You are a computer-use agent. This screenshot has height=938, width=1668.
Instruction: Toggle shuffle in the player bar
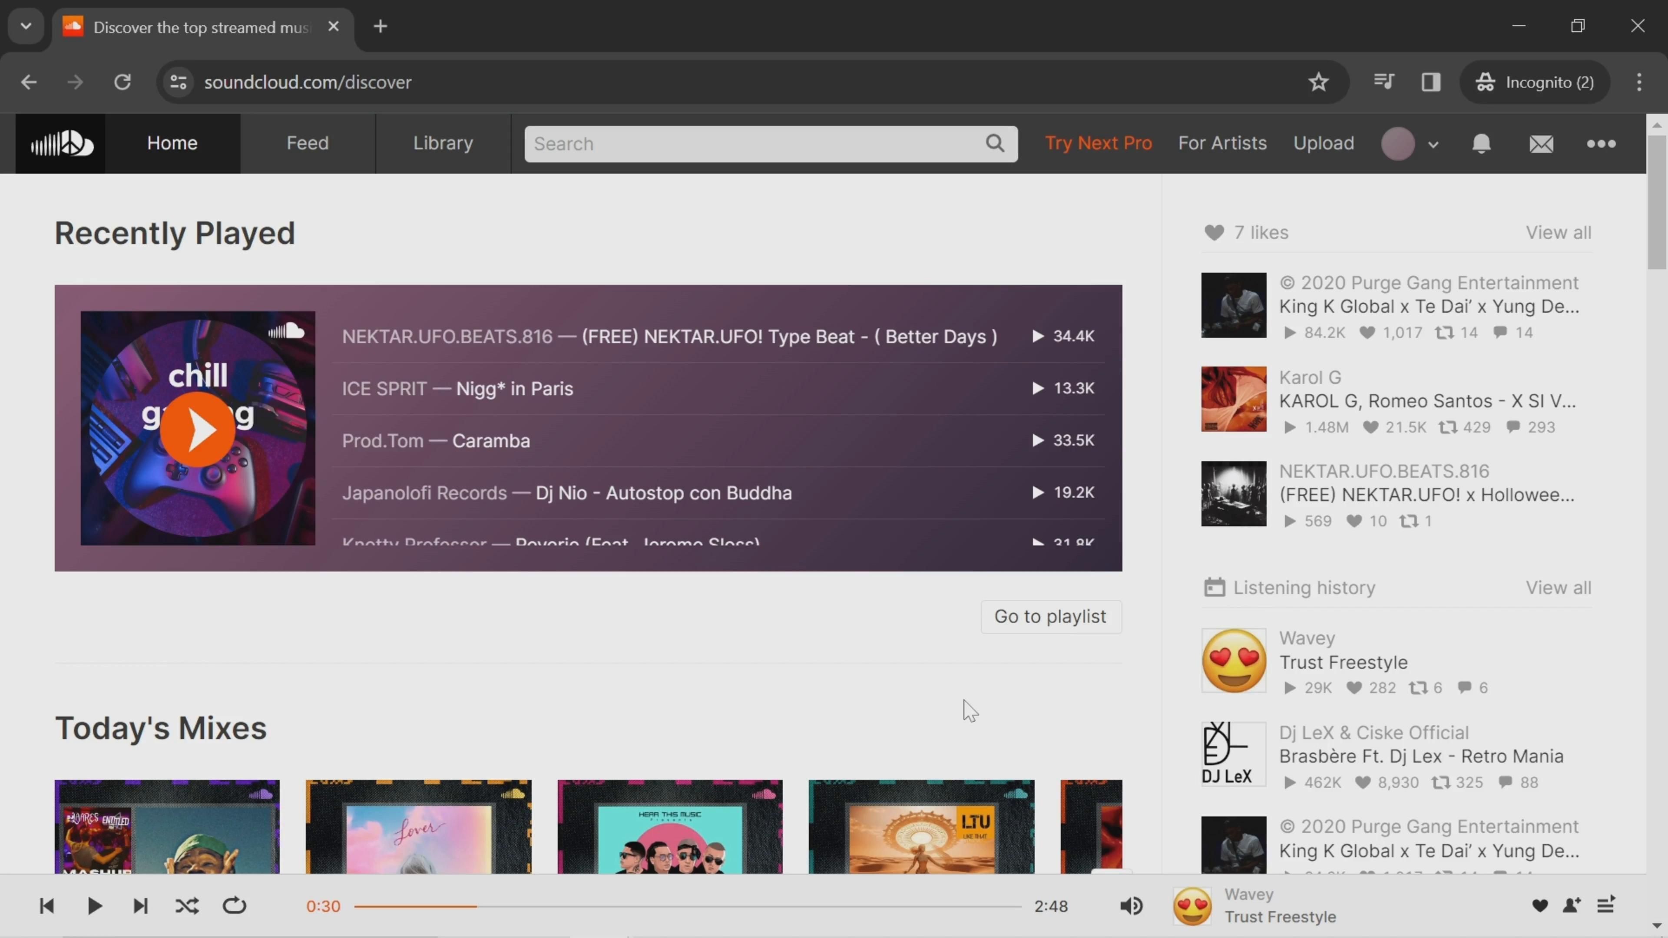click(x=187, y=905)
